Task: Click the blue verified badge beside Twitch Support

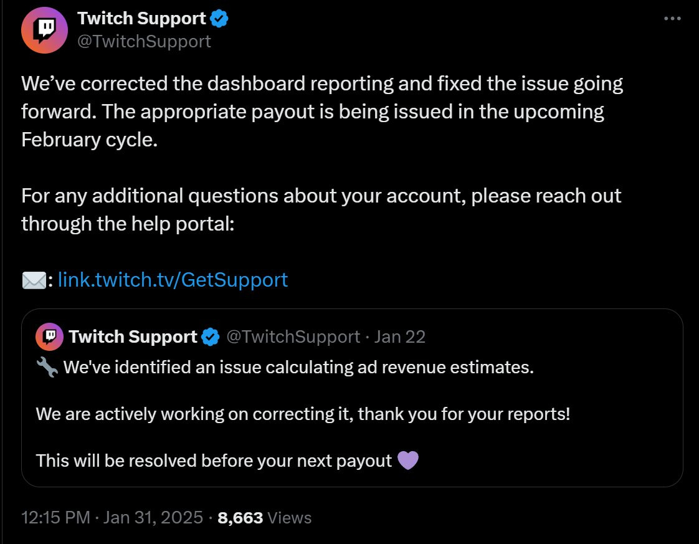Action: point(219,19)
